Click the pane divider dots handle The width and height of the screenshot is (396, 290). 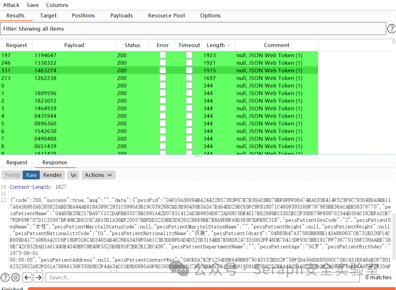click(198, 156)
